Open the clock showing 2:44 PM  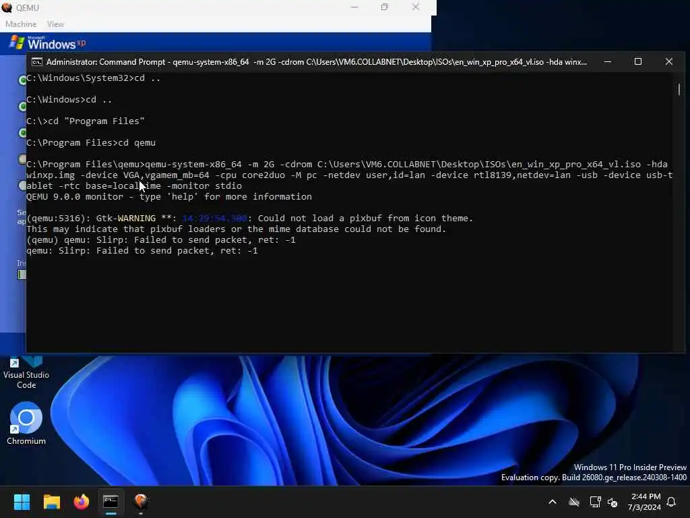point(645,502)
